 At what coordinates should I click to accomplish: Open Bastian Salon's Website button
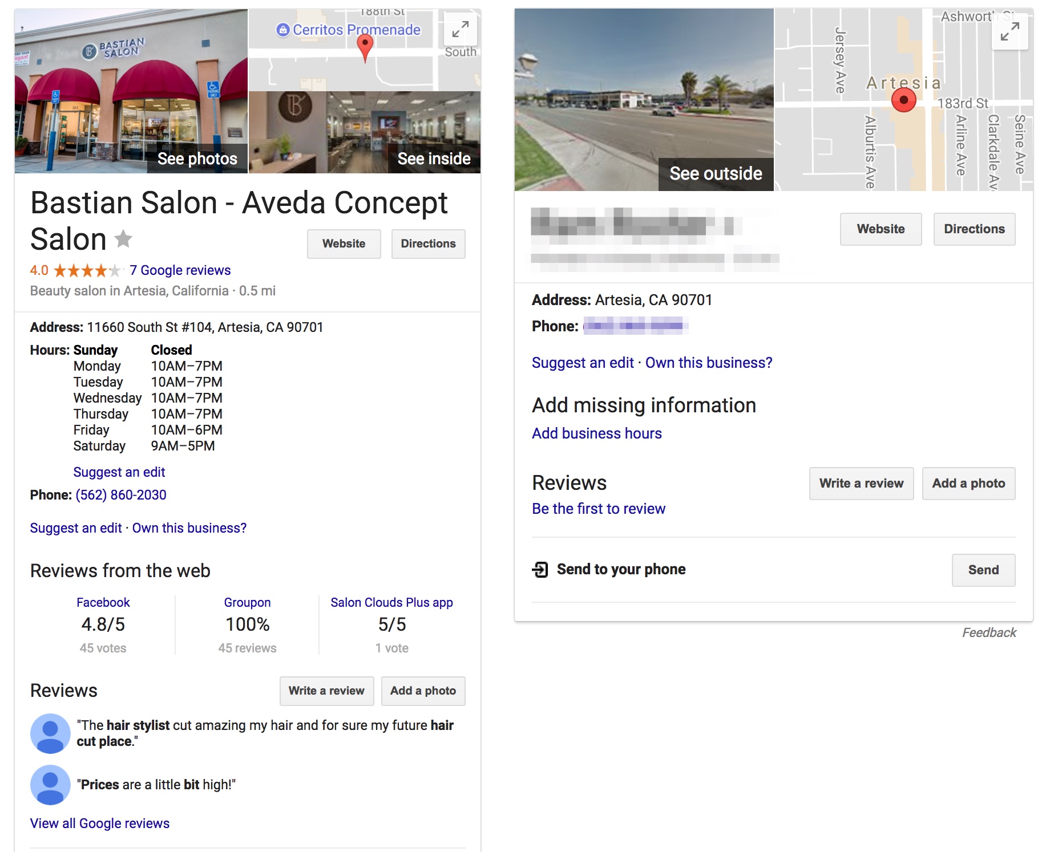344,244
